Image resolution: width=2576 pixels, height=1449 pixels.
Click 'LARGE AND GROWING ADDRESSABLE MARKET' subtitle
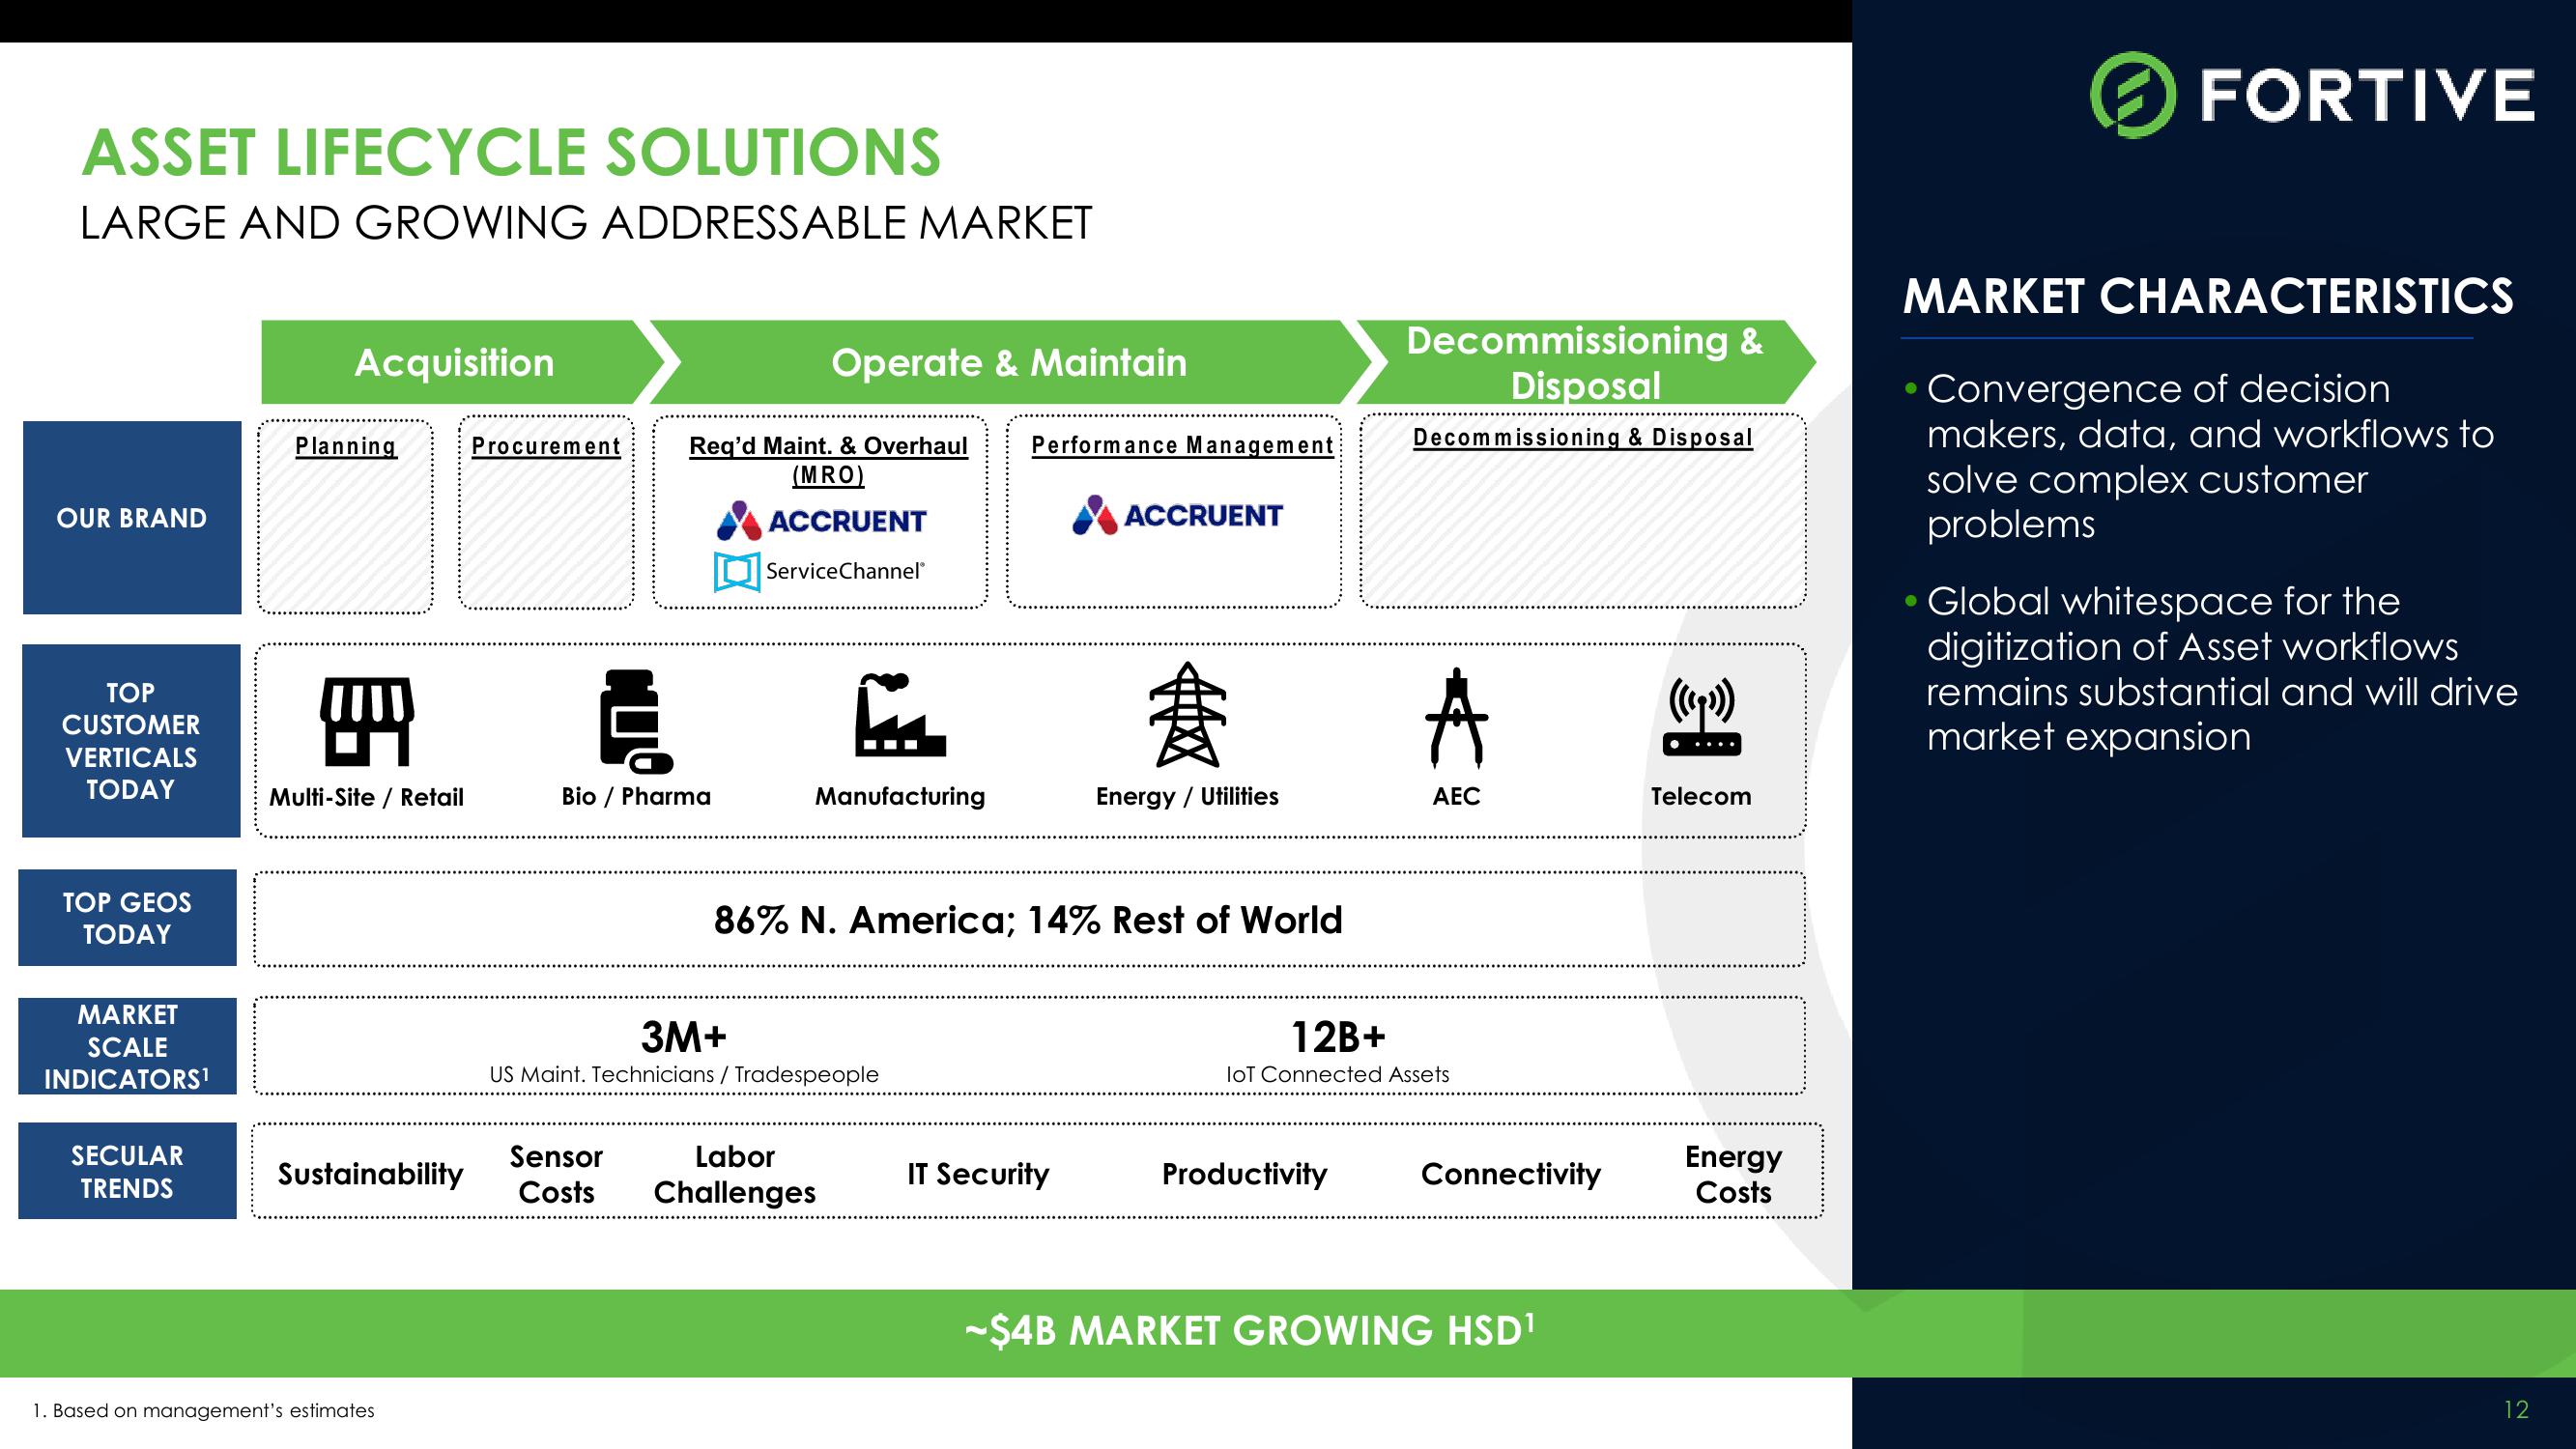click(x=586, y=223)
